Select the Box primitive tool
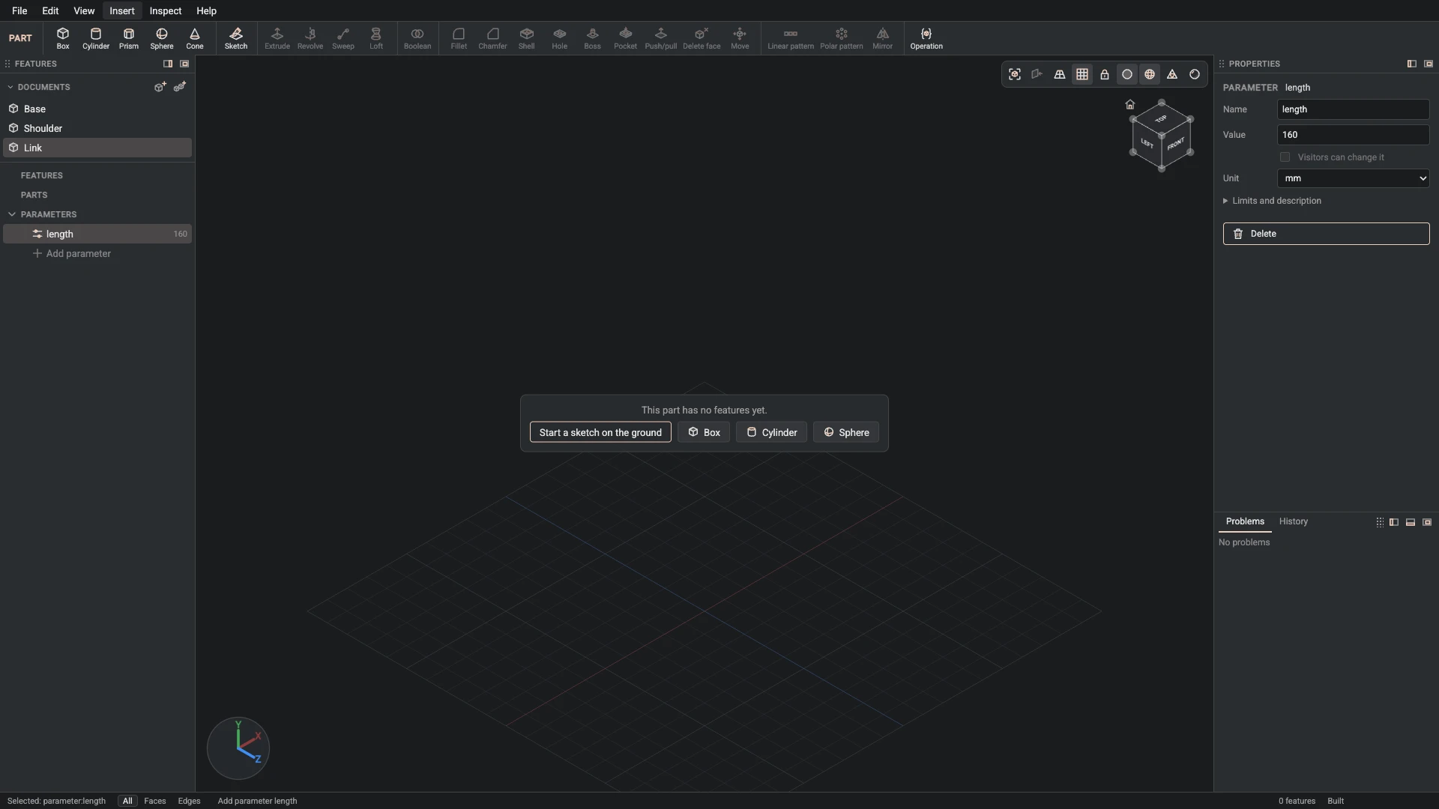 [63, 38]
